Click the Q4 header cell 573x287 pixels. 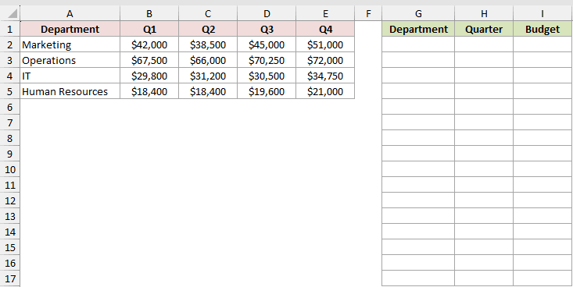(325, 29)
